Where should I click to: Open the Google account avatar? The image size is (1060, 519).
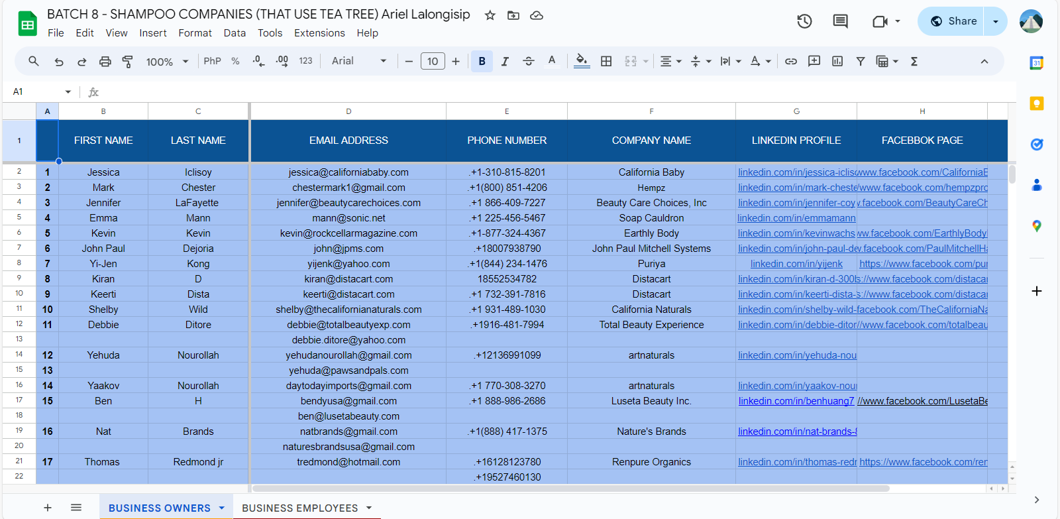point(1032,21)
